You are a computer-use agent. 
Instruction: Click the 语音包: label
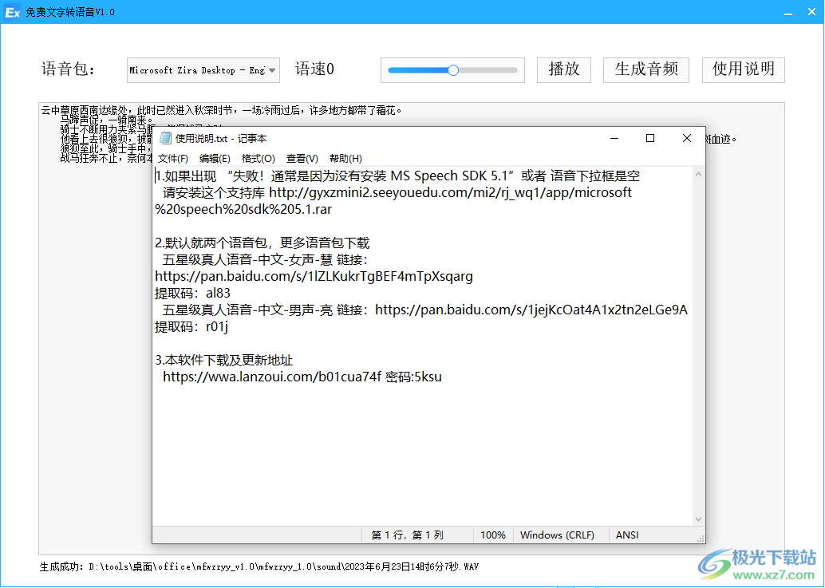point(69,69)
